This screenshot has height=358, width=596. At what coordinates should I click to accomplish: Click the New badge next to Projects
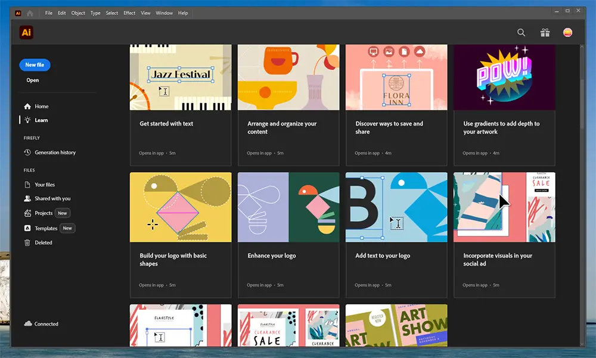click(x=63, y=213)
